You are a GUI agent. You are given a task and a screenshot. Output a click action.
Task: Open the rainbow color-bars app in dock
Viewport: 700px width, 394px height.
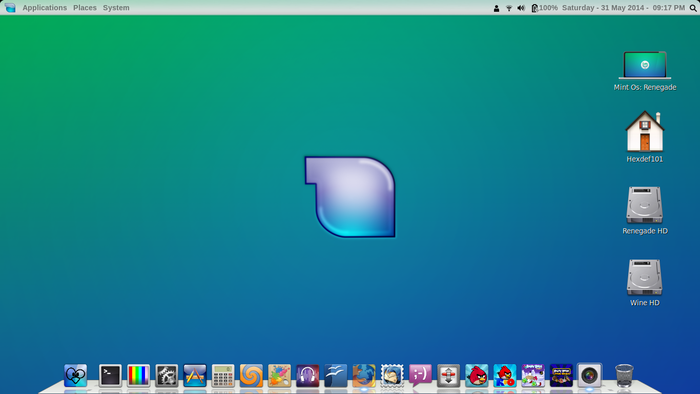138,376
